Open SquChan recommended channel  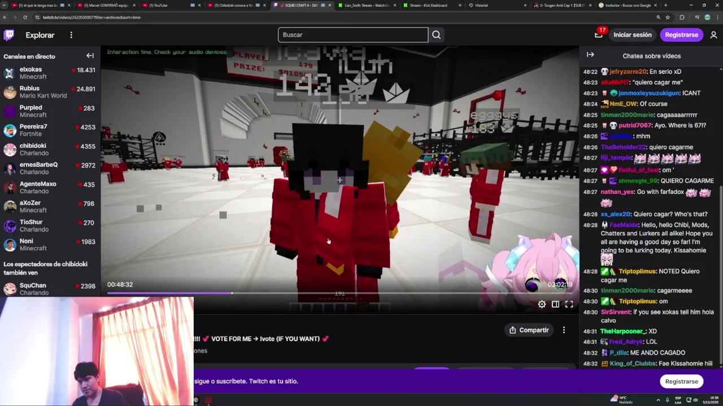(x=50, y=289)
